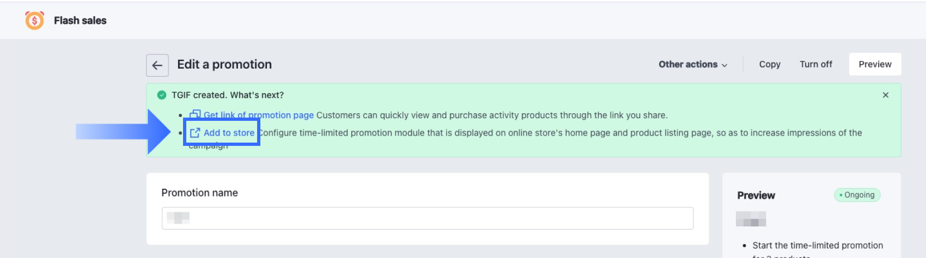Viewport: 926px width, 258px height.
Task: Turn off the promotion
Action: coord(815,64)
